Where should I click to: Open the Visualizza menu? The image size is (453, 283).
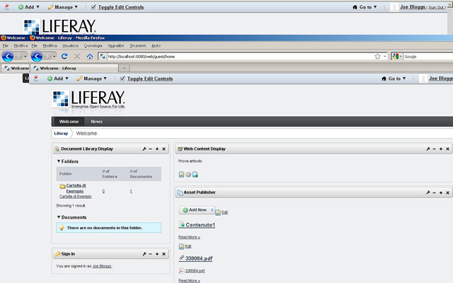[70, 45]
